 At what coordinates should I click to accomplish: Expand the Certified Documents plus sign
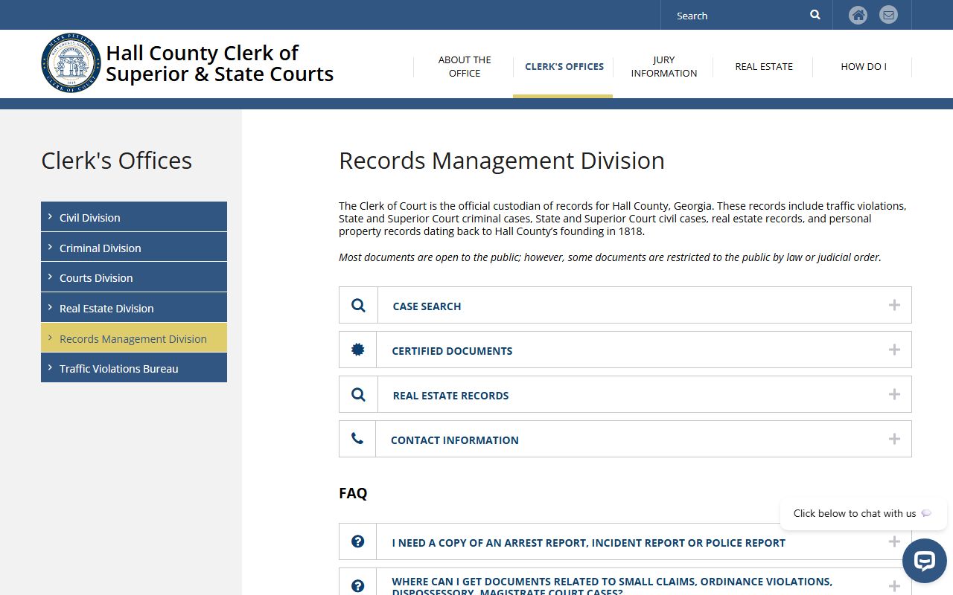894,350
